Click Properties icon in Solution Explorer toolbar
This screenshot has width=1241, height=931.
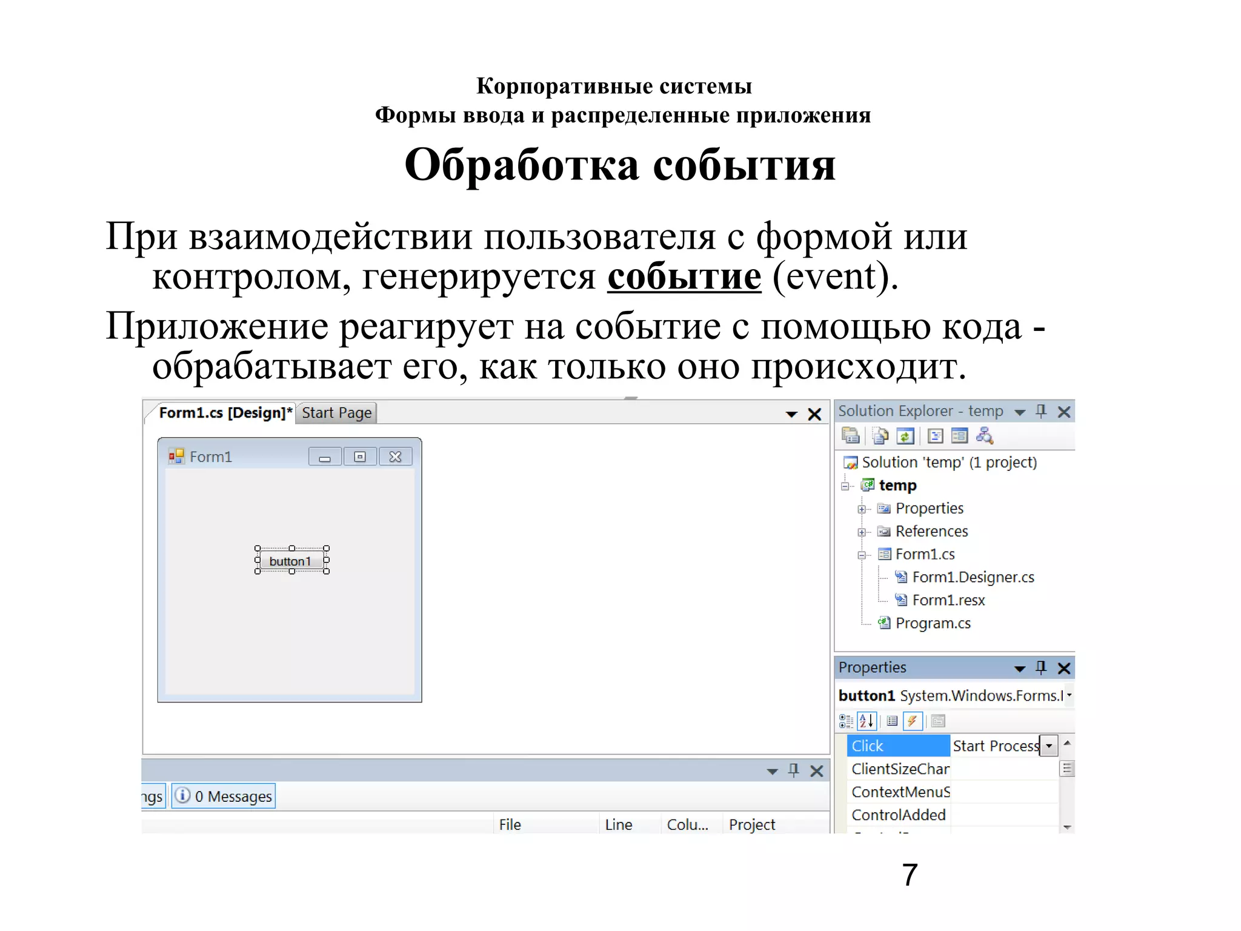click(851, 435)
